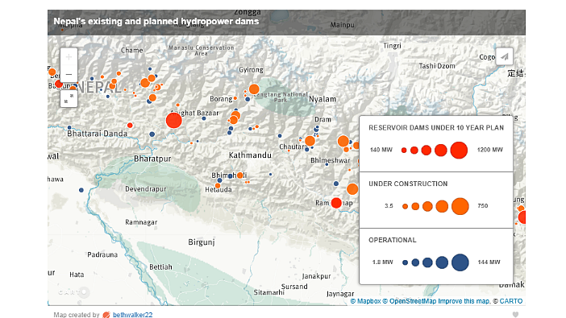Click largest red circle in reservoir legend
The width and height of the screenshot is (566, 318).
(x=459, y=150)
